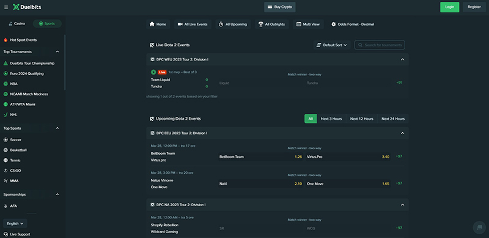The width and height of the screenshot is (489, 238).
Task: Collapse DPC WEU 2023 Tour 2 section
Action: (403, 59)
